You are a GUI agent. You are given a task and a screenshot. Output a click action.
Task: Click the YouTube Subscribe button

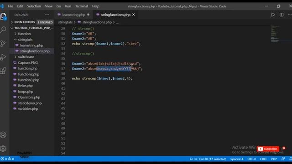[268, 149]
